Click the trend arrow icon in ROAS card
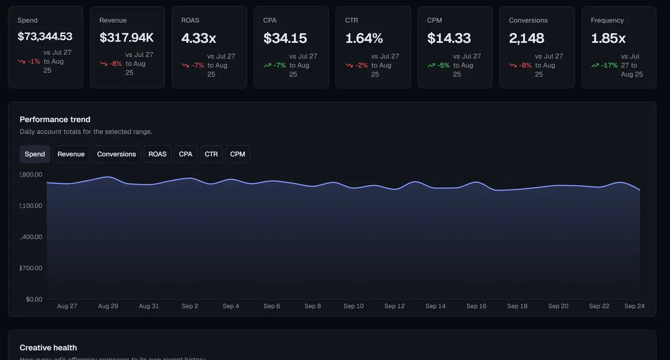Screen dimensions: 670x360 [185, 65]
